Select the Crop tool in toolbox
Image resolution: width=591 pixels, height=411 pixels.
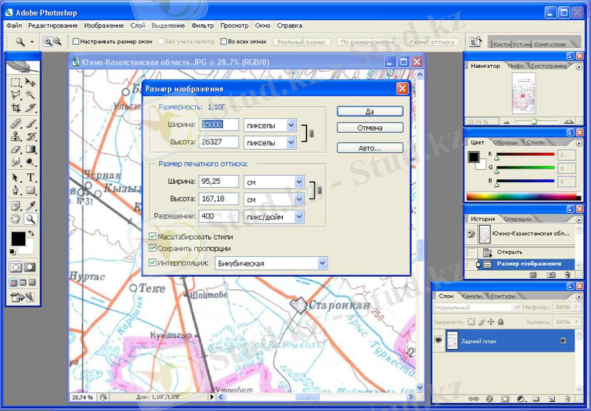(16, 108)
